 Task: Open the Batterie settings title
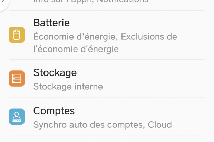51,23
